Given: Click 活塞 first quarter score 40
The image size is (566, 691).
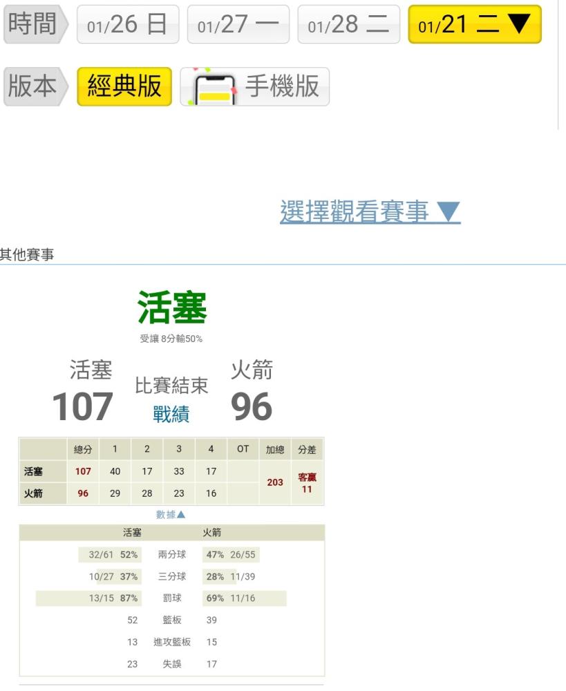Looking at the screenshot, I should (115, 471).
